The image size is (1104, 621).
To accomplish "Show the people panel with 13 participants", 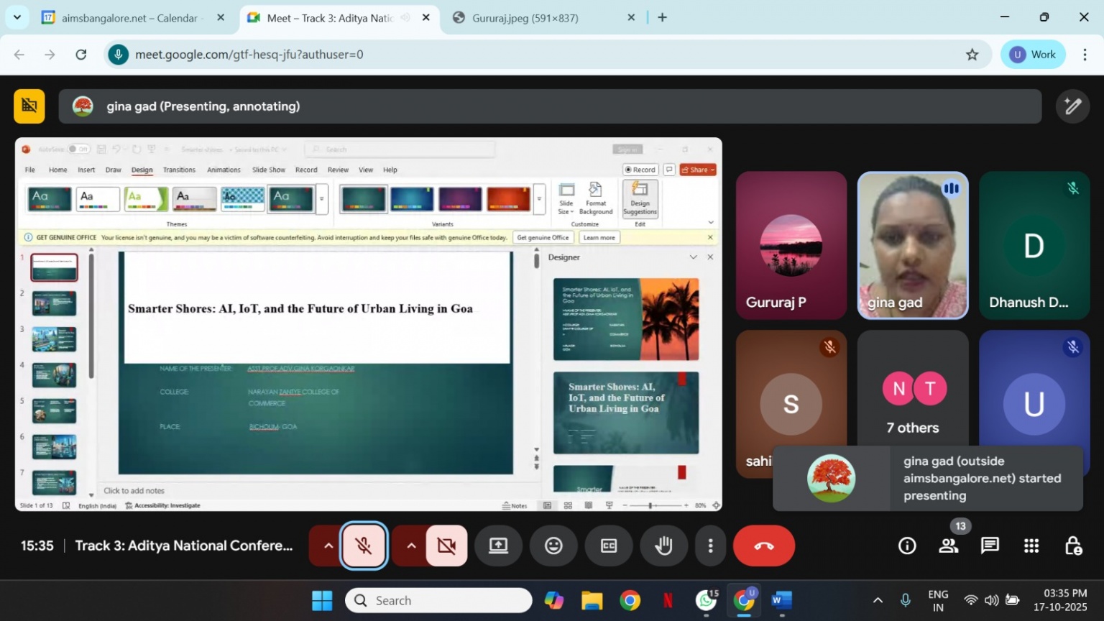I will coord(949,546).
